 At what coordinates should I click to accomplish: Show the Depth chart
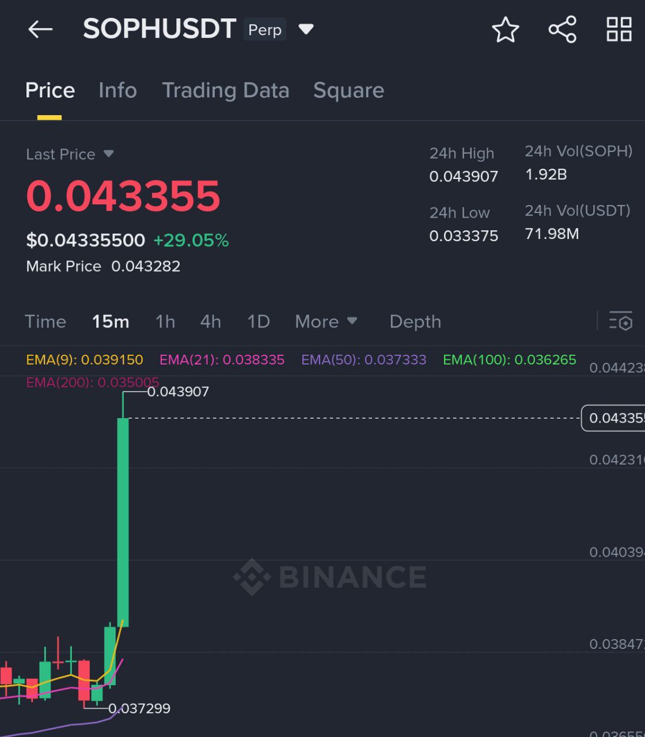tap(415, 321)
